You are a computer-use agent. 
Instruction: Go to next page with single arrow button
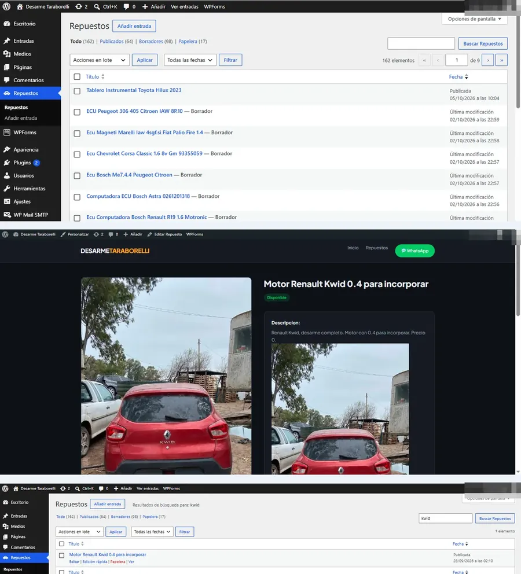coord(487,60)
